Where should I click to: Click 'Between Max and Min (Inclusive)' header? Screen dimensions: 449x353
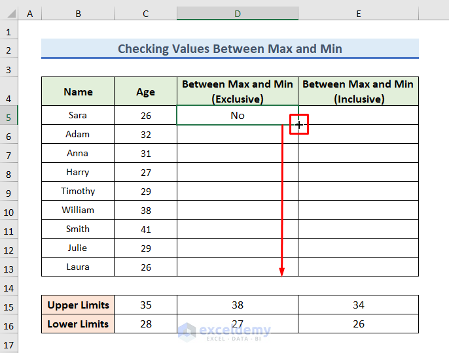(x=358, y=92)
